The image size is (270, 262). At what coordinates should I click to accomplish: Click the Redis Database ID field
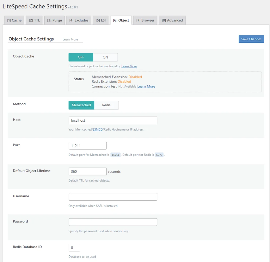pos(74,248)
